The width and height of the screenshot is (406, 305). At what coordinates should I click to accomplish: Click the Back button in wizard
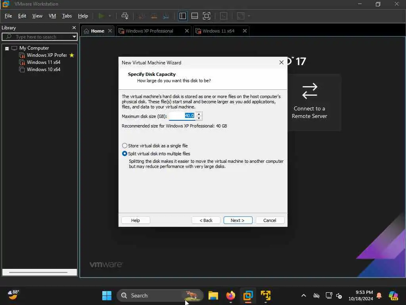click(206, 220)
